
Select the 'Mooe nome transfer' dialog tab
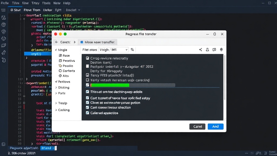coord(98,42)
